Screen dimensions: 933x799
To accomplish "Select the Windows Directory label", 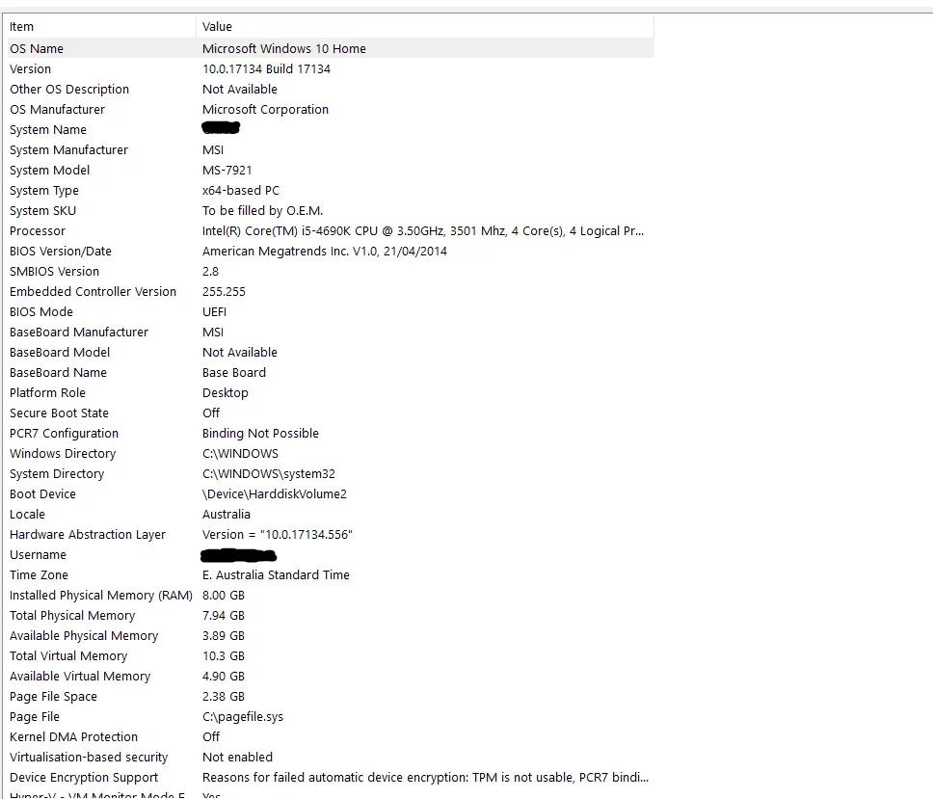I will 63,453.
